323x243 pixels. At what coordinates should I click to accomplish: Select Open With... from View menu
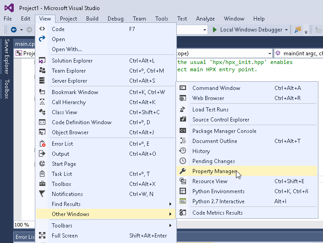(106, 49)
